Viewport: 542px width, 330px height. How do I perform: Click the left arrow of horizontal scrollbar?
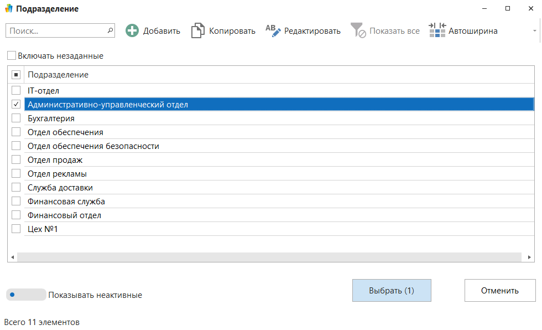(12, 257)
